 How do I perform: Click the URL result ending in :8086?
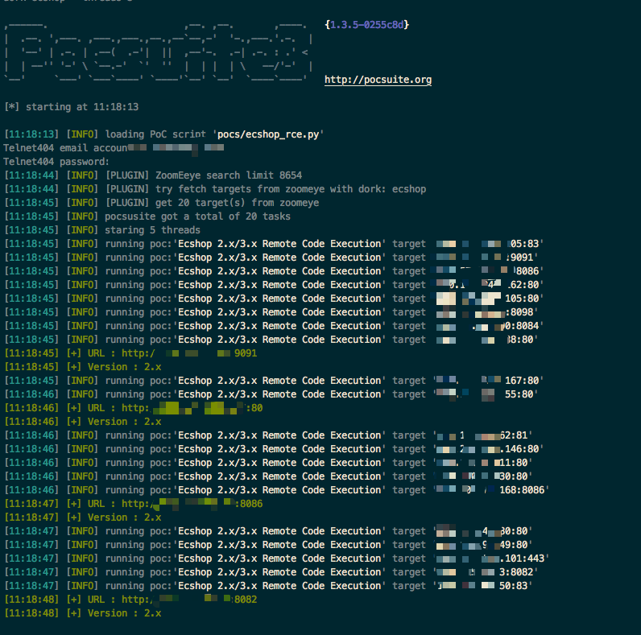[x=134, y=504]
